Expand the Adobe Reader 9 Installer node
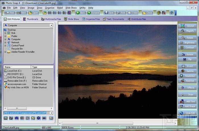The height and width of the screenshot is (131, 199). click(5, 52)
